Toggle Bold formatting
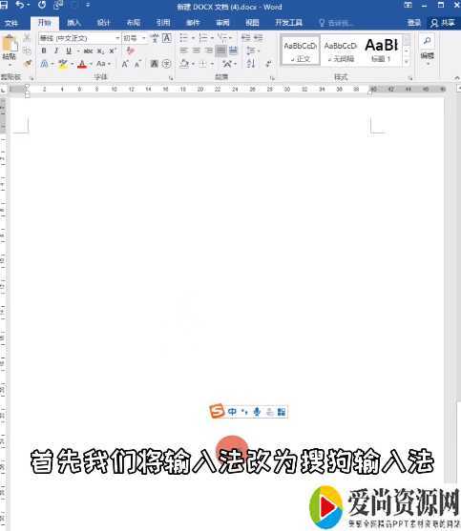The image size is (461, 531). [44, 51]
